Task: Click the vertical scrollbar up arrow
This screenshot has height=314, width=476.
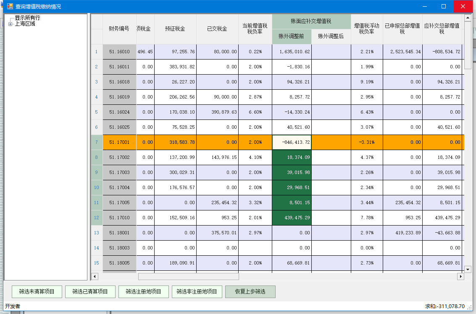Action: pyautogui.click(x=468, y=18)
